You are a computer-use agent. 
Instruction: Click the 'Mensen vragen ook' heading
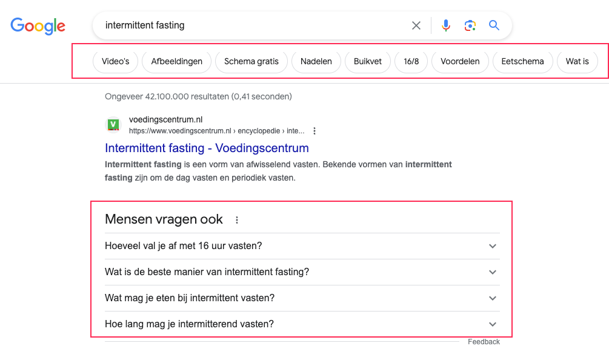click(164, 219)
